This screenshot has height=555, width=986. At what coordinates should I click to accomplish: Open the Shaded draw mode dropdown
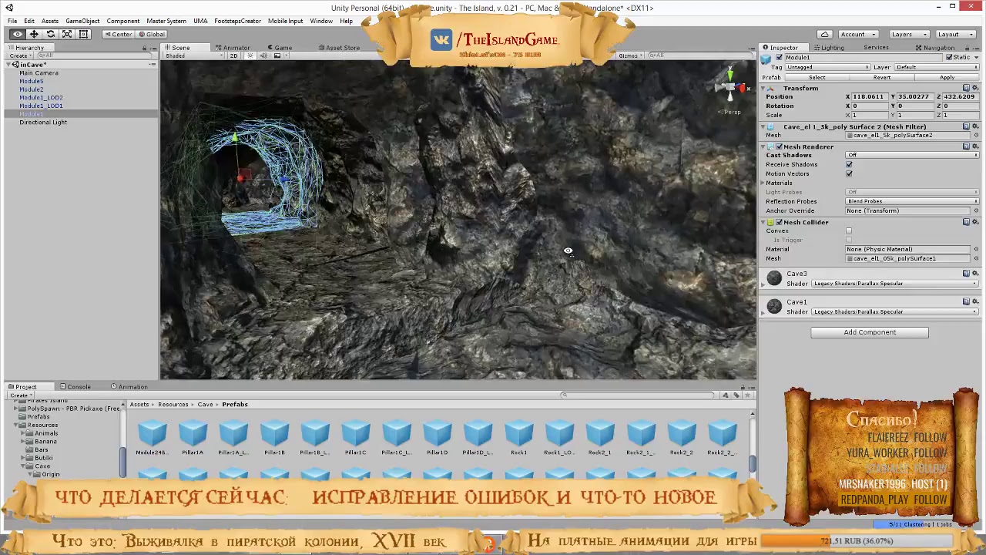193,55
